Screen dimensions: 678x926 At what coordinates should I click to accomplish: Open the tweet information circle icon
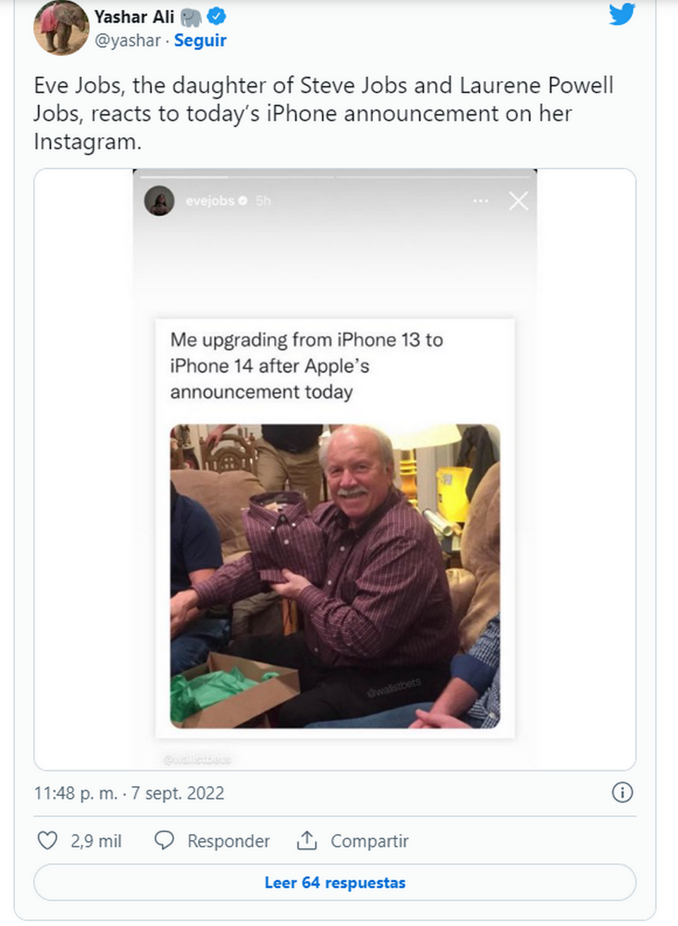(x=622, y=793)
